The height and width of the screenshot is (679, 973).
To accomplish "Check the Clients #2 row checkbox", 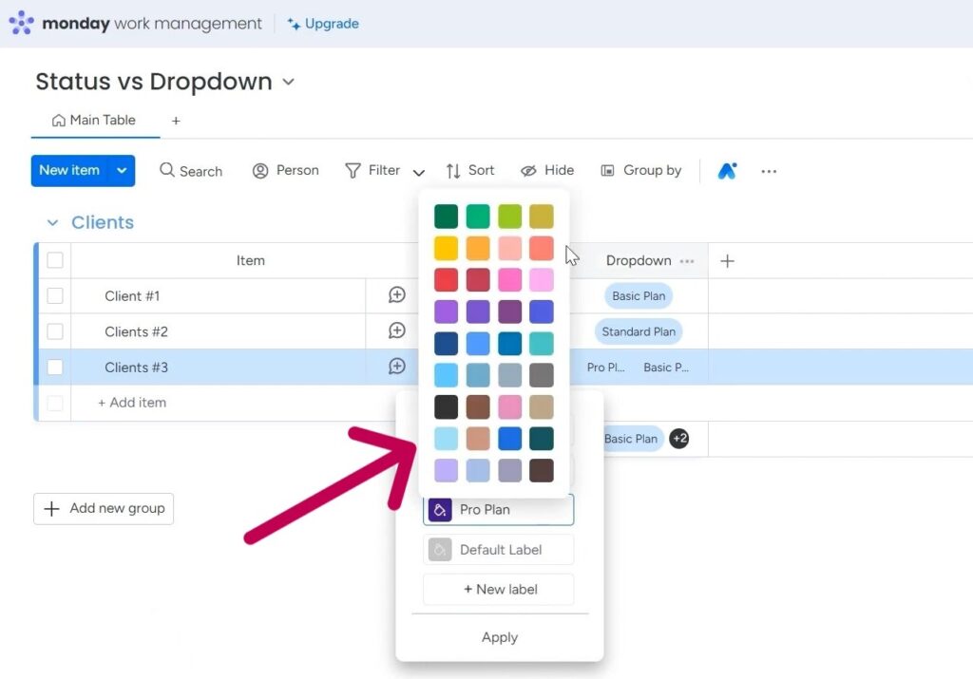I will point(54,331).
